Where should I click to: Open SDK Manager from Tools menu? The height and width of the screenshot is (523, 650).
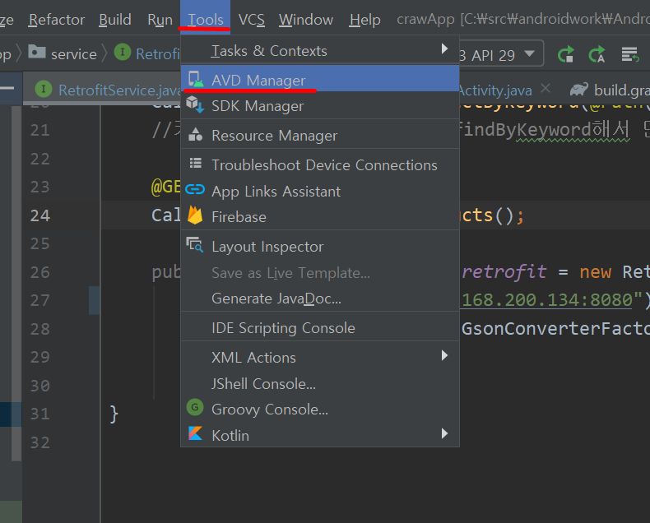tap(320, 106)
